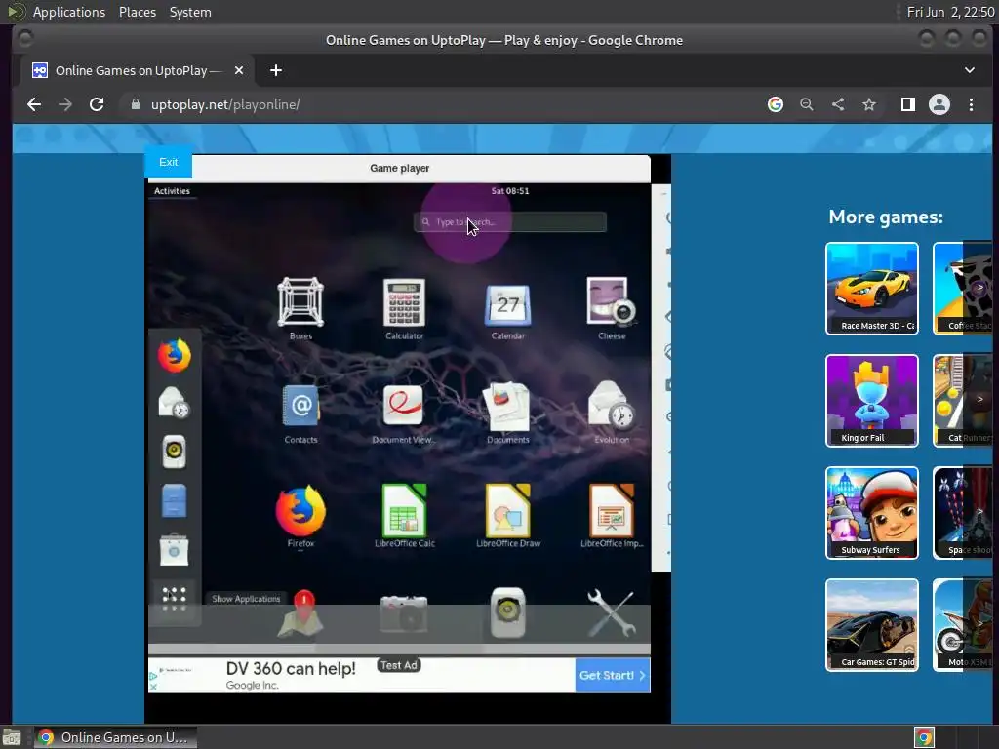Viewport: 999px width, 749px height.
Task: Open the camera Photos app icon
Action: pyautogui.click(x=404, y=614)
